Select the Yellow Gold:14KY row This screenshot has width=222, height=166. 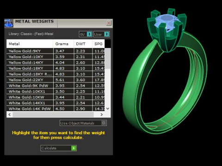tap(55, 63)
